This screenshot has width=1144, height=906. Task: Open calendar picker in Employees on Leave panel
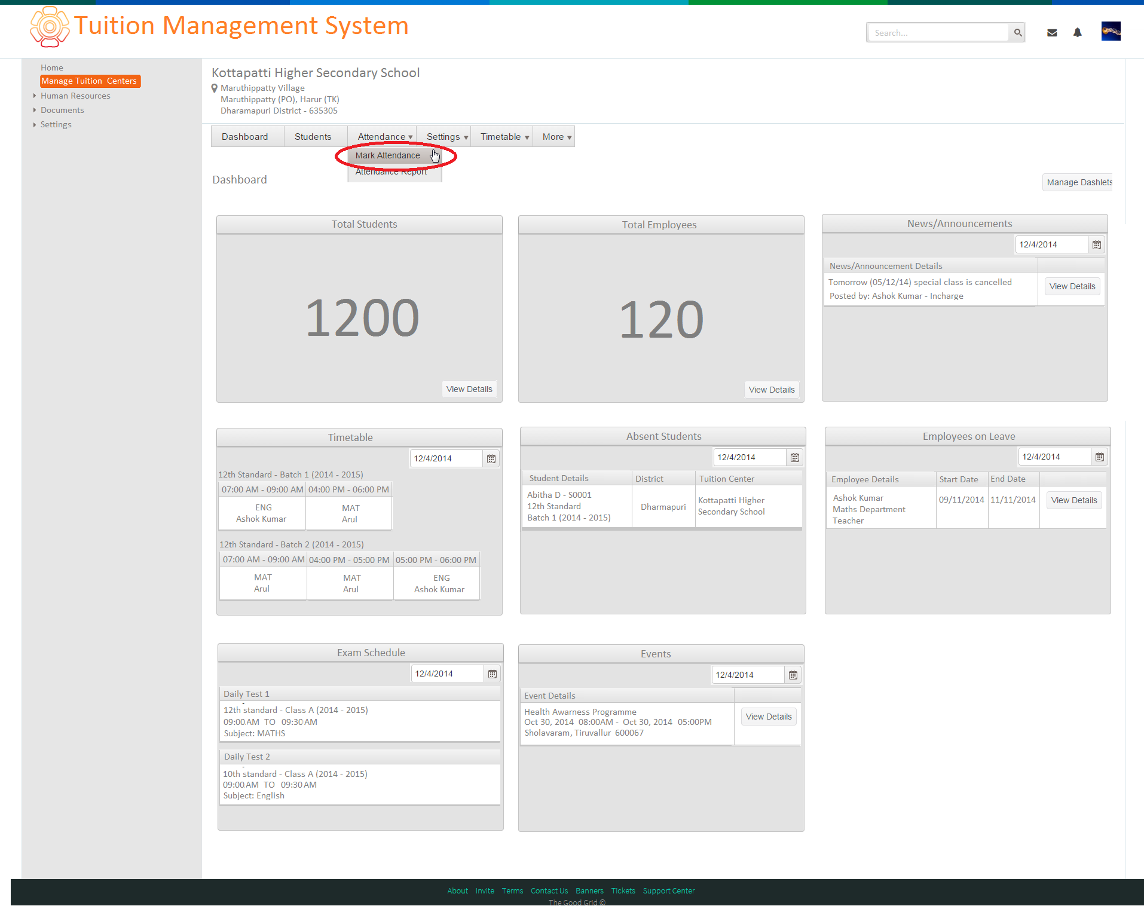(1099, 457)
